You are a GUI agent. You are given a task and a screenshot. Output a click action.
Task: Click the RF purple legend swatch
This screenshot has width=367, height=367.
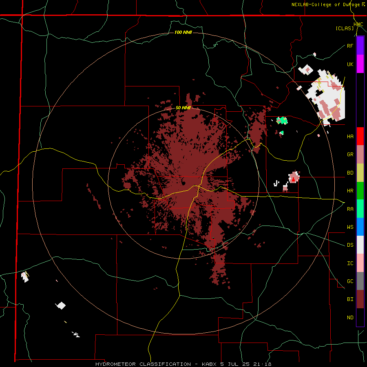tap(360, 46)
